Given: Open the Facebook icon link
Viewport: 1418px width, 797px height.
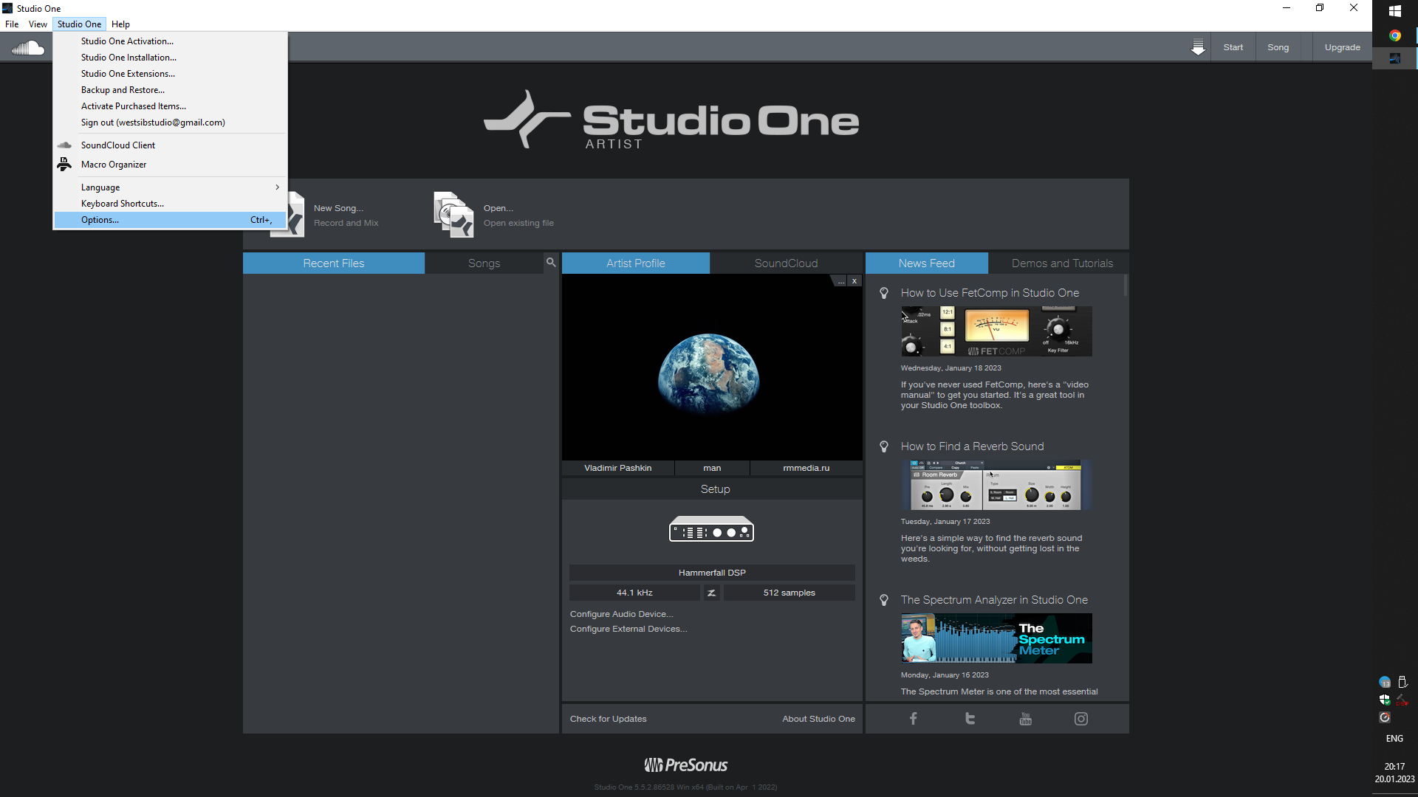Looking at the screenshot, I should [914, 719].
